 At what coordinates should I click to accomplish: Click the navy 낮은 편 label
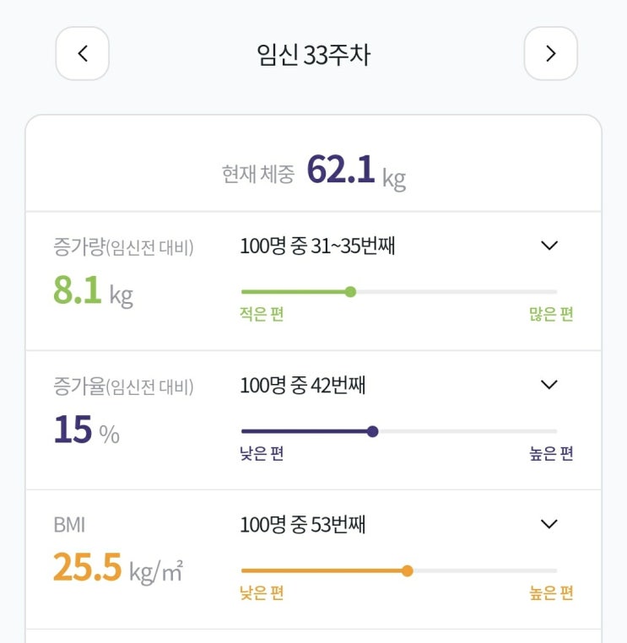pyautogui.click(x=262, y=454)
